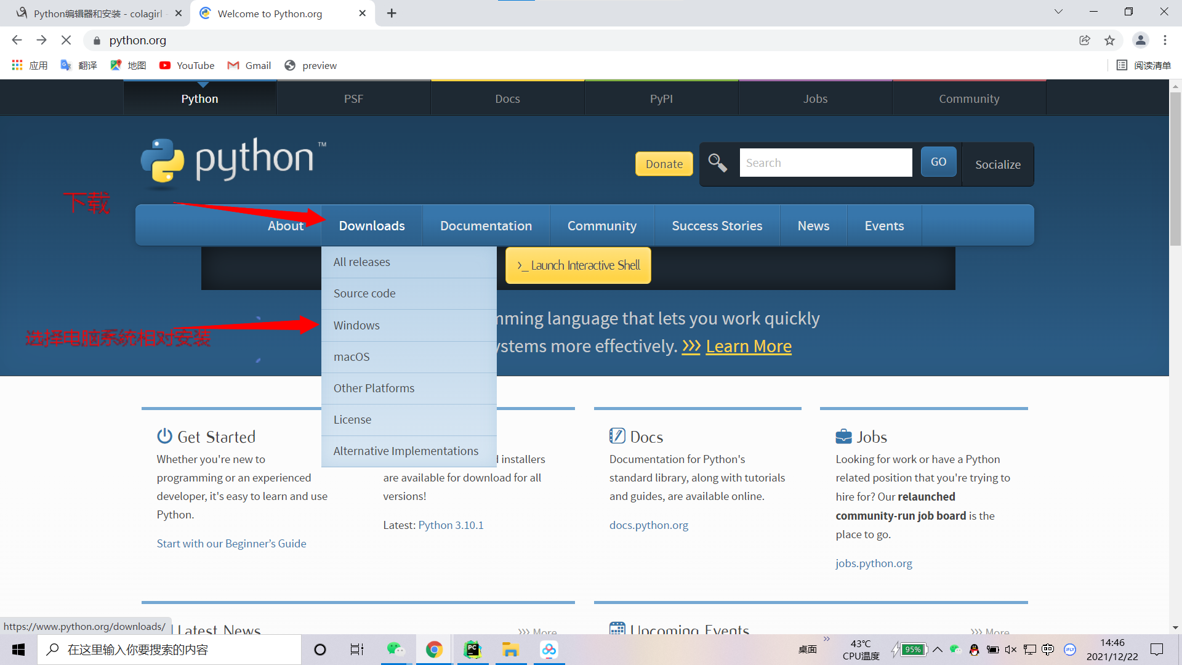The height and width of the screenshot is (665, 1182).
Task: Open Chrome profile avatar icon
Action: (1140, 41)
